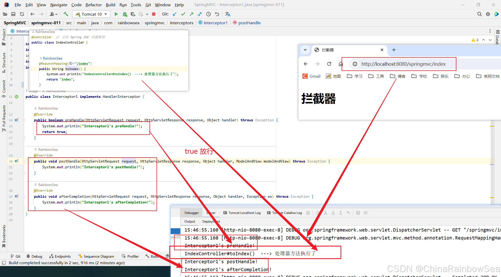The width and height of the screenshot is (501, 277).
Task: Reload the browser page
Action: [x=329, y=64]
